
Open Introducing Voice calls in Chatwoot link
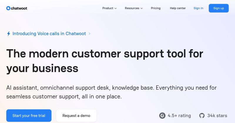49,34
